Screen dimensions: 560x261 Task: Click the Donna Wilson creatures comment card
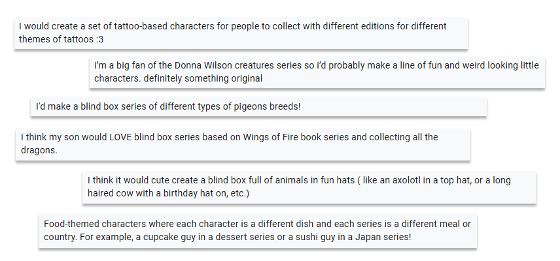(x=317, y=72)
